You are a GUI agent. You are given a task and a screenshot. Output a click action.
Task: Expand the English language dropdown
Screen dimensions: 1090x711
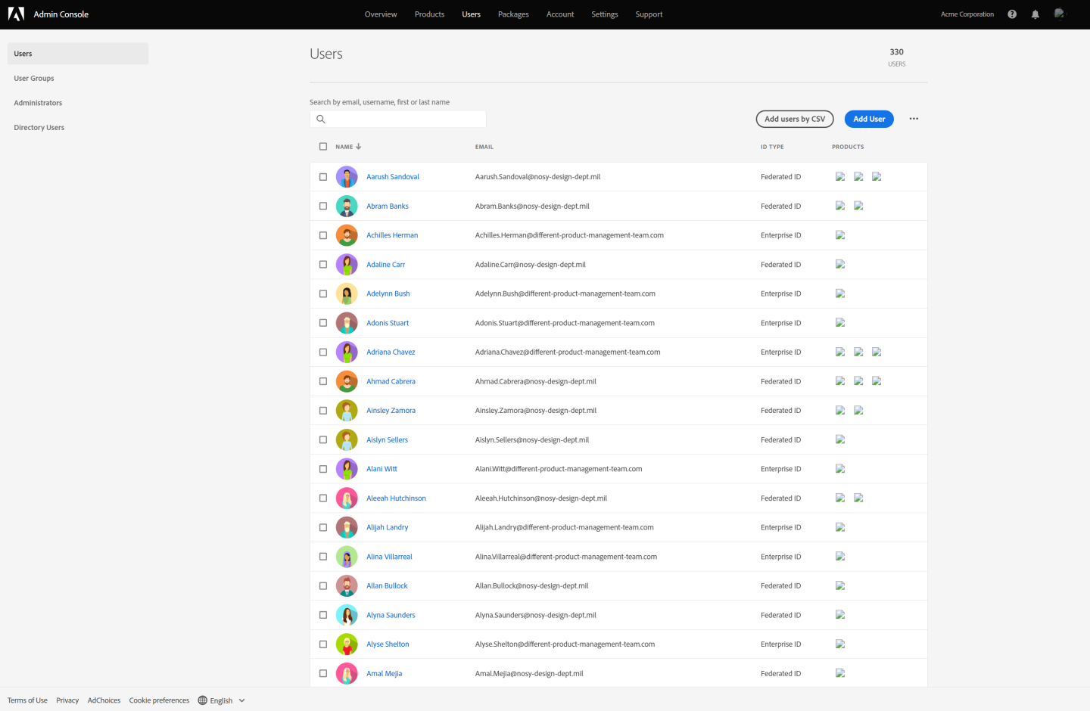[241, 700]
